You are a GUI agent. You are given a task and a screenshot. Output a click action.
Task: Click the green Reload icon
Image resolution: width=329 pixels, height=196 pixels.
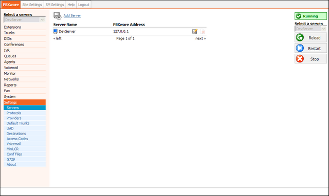300,37
